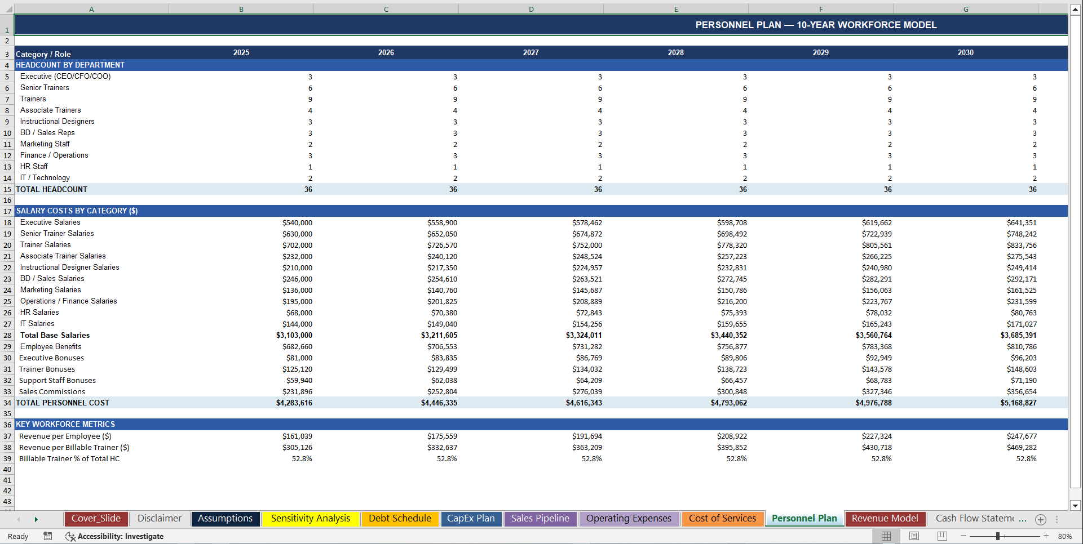Open hidden sheets list via ellipsis icon
Screen dimensions: 1083x544
coord(1057,519)
